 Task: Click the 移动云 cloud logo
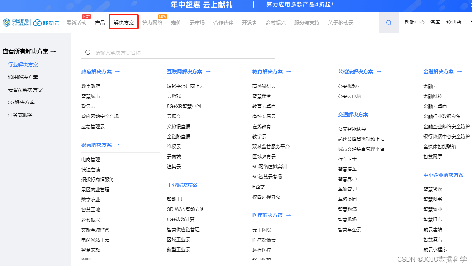pos(46,23)
